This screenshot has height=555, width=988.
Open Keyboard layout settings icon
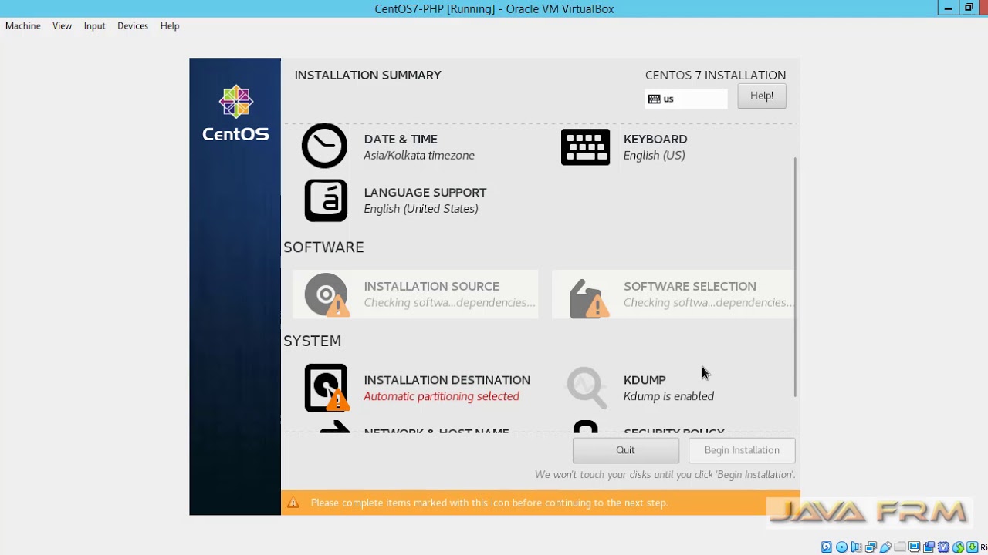585,146
